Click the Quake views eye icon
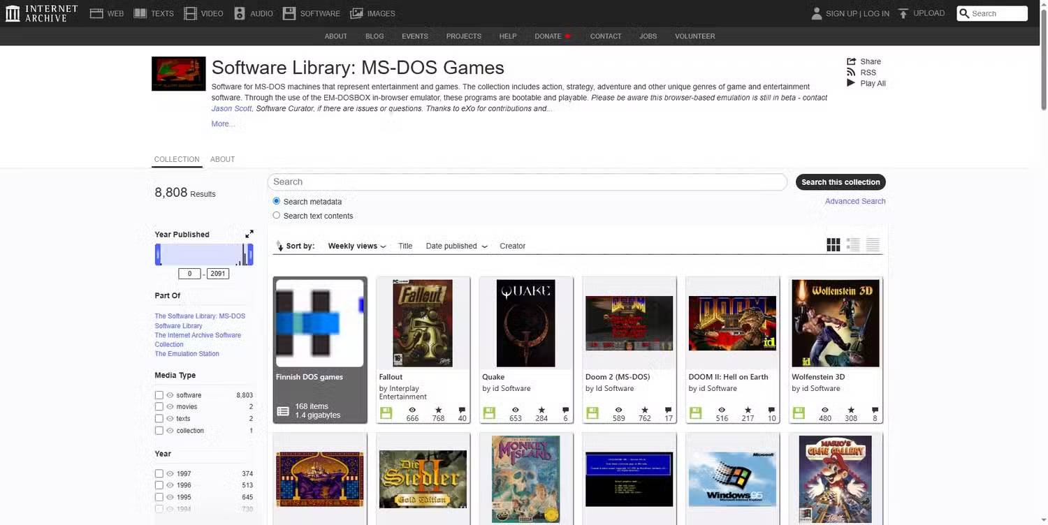Viewport: 1048px width, 525px height. pos(516,410)
